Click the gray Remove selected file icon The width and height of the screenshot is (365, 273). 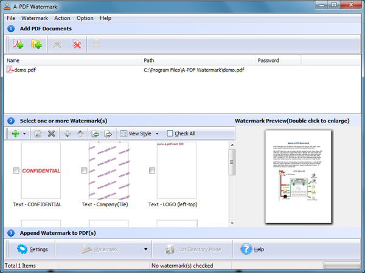click(x=57, y=44)
